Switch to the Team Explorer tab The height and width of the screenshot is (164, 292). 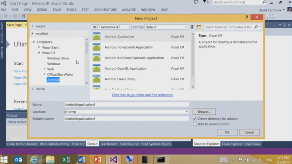(x=232, y=144)
